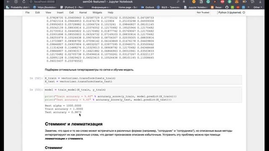Click the downloads arrow icon in the browser toolbar
The image size is (269, 151).
pos(260,2)
